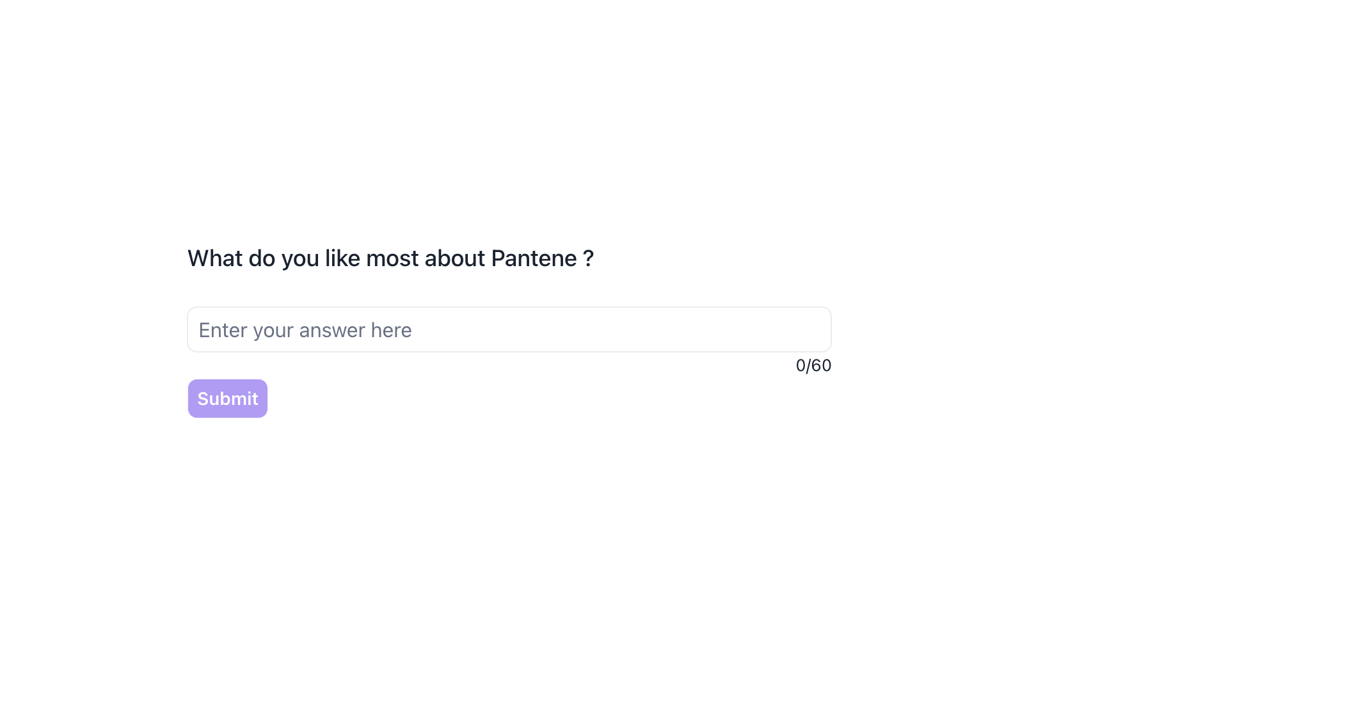This screenshot has height=705, width=1372.
Task: Click the survey question label
Action: [x=390, y=258]
